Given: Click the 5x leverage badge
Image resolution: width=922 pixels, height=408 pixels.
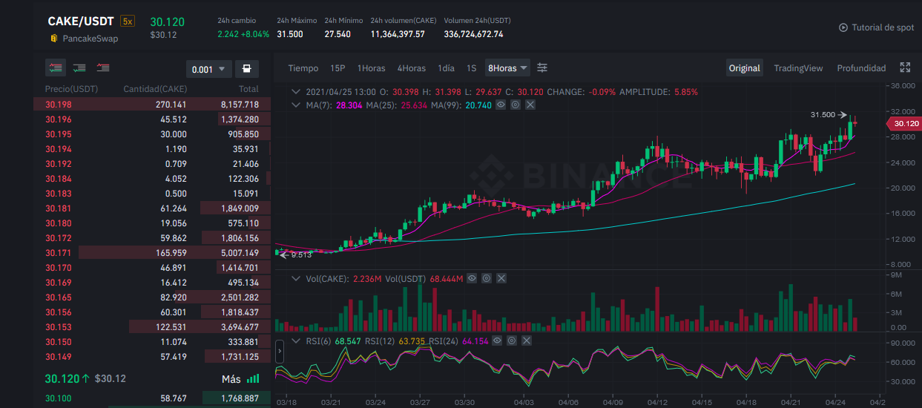Looking at the screenshot, I should click(128, 22).
